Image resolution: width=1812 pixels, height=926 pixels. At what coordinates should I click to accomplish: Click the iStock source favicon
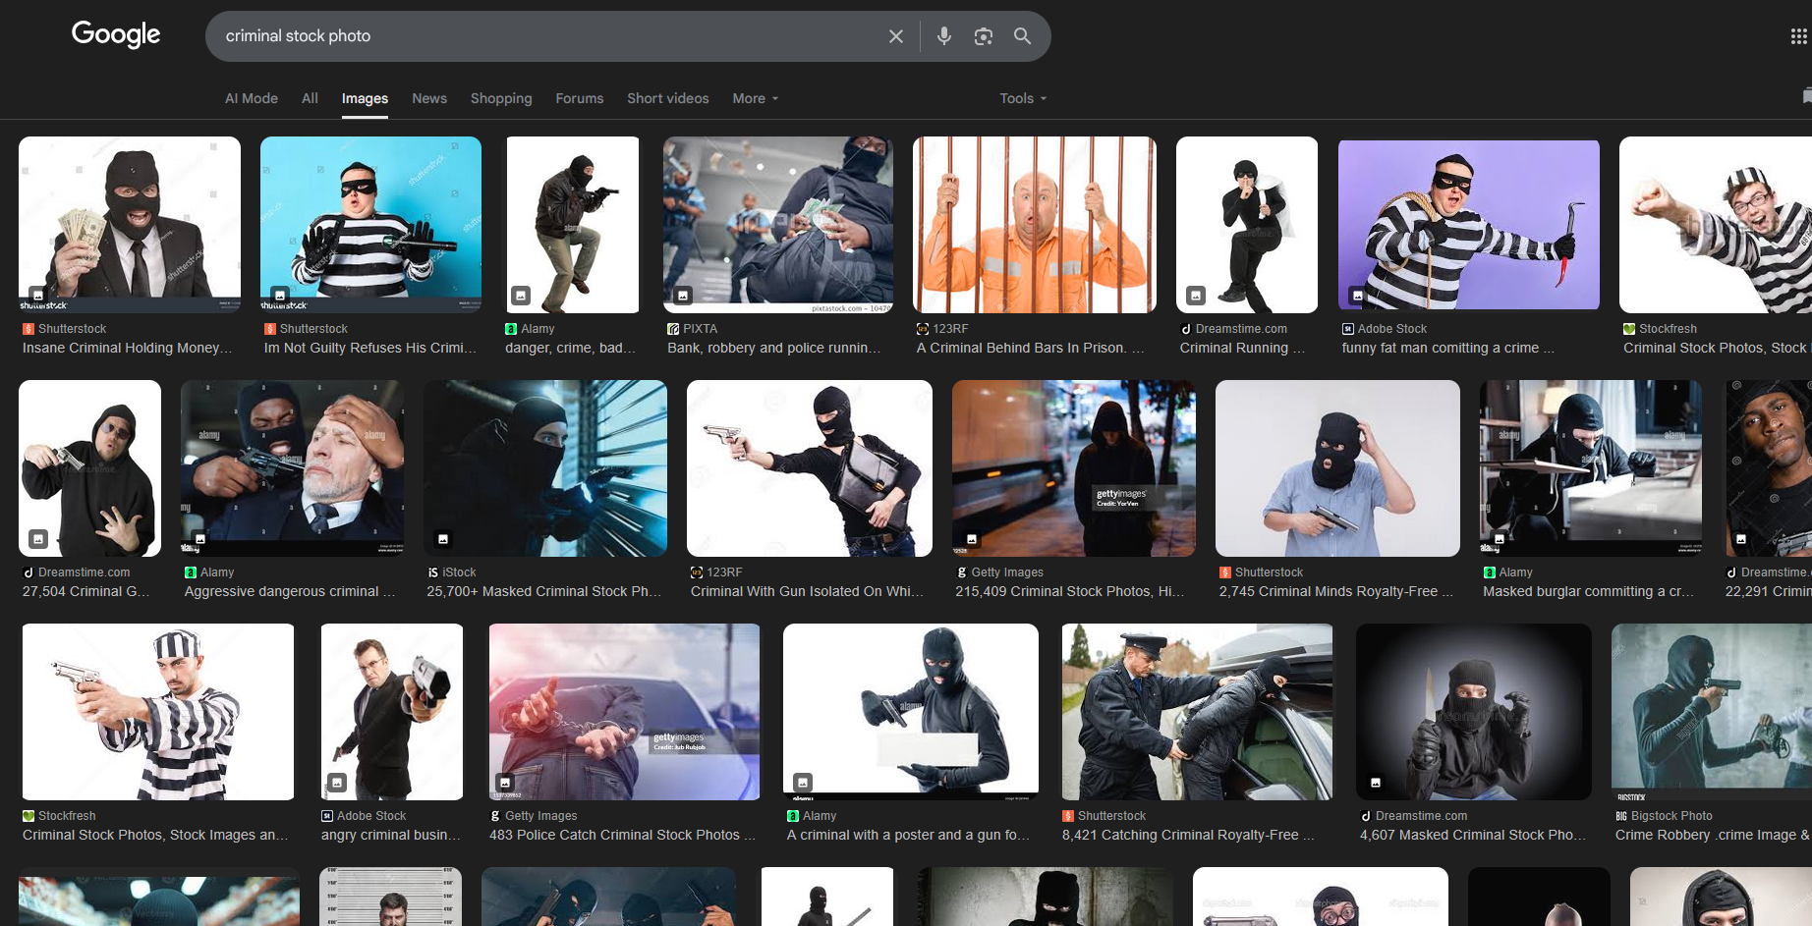433,572
